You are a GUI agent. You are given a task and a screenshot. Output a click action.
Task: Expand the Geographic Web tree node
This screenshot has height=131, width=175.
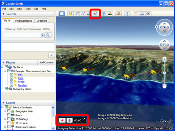[5, 111]
